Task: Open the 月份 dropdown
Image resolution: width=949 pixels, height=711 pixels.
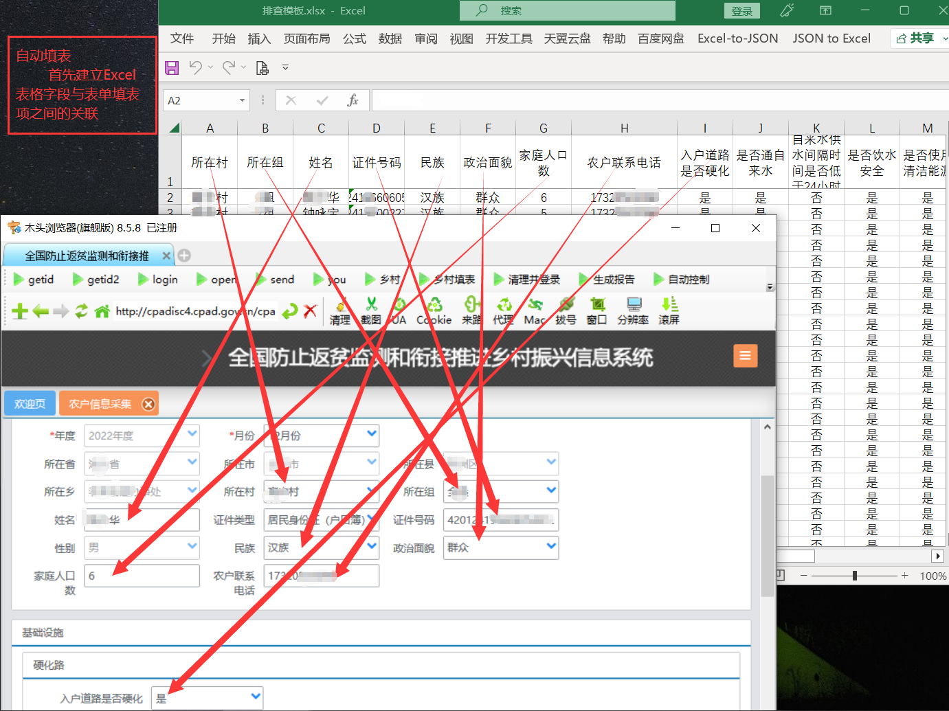Action: pyautogui.click(x=322, y=436)
